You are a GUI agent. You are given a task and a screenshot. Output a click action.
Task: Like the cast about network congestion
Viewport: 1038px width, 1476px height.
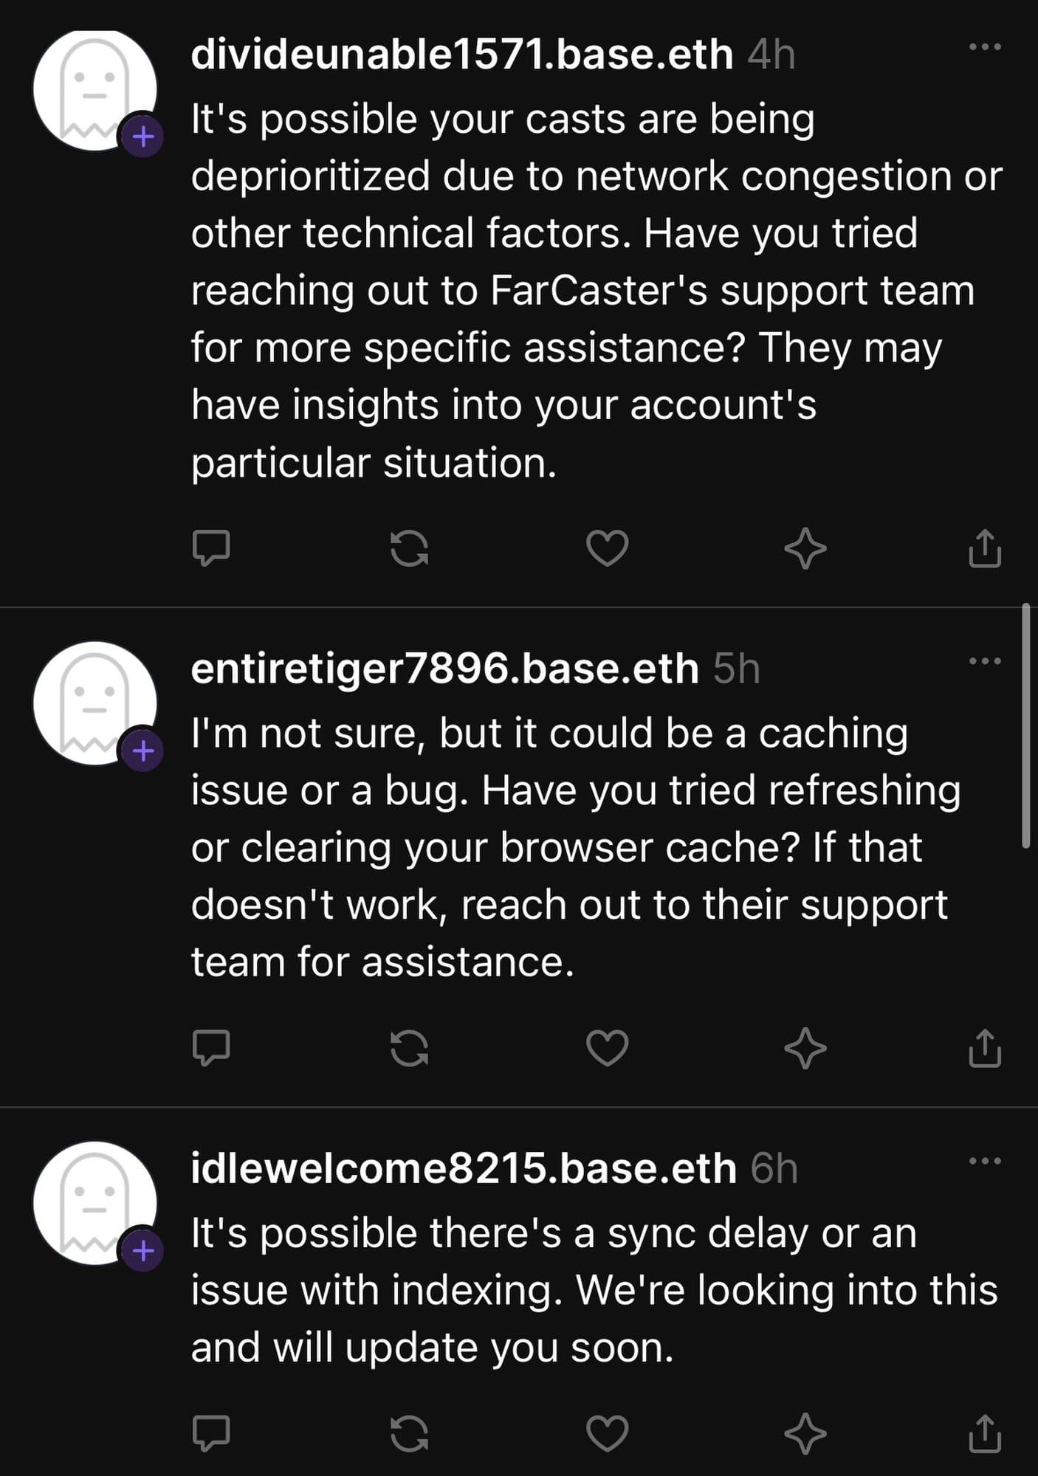tap(607, 548)
